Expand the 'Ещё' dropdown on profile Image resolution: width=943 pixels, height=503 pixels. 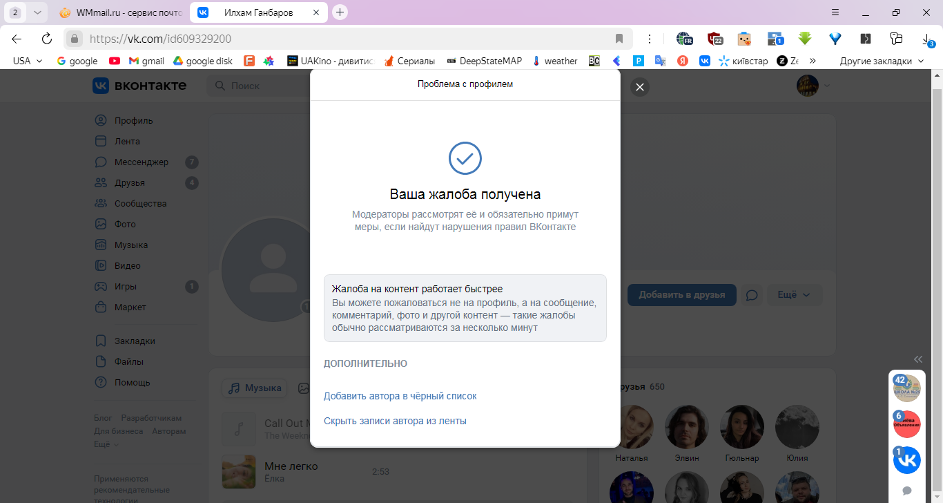coord(794,295)
